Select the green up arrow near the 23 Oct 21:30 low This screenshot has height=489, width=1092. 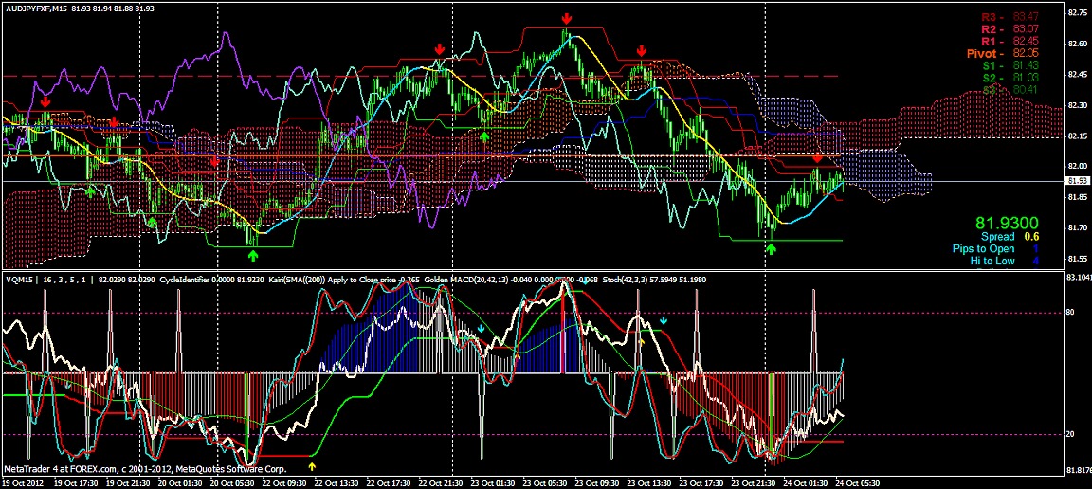point(771,248)
